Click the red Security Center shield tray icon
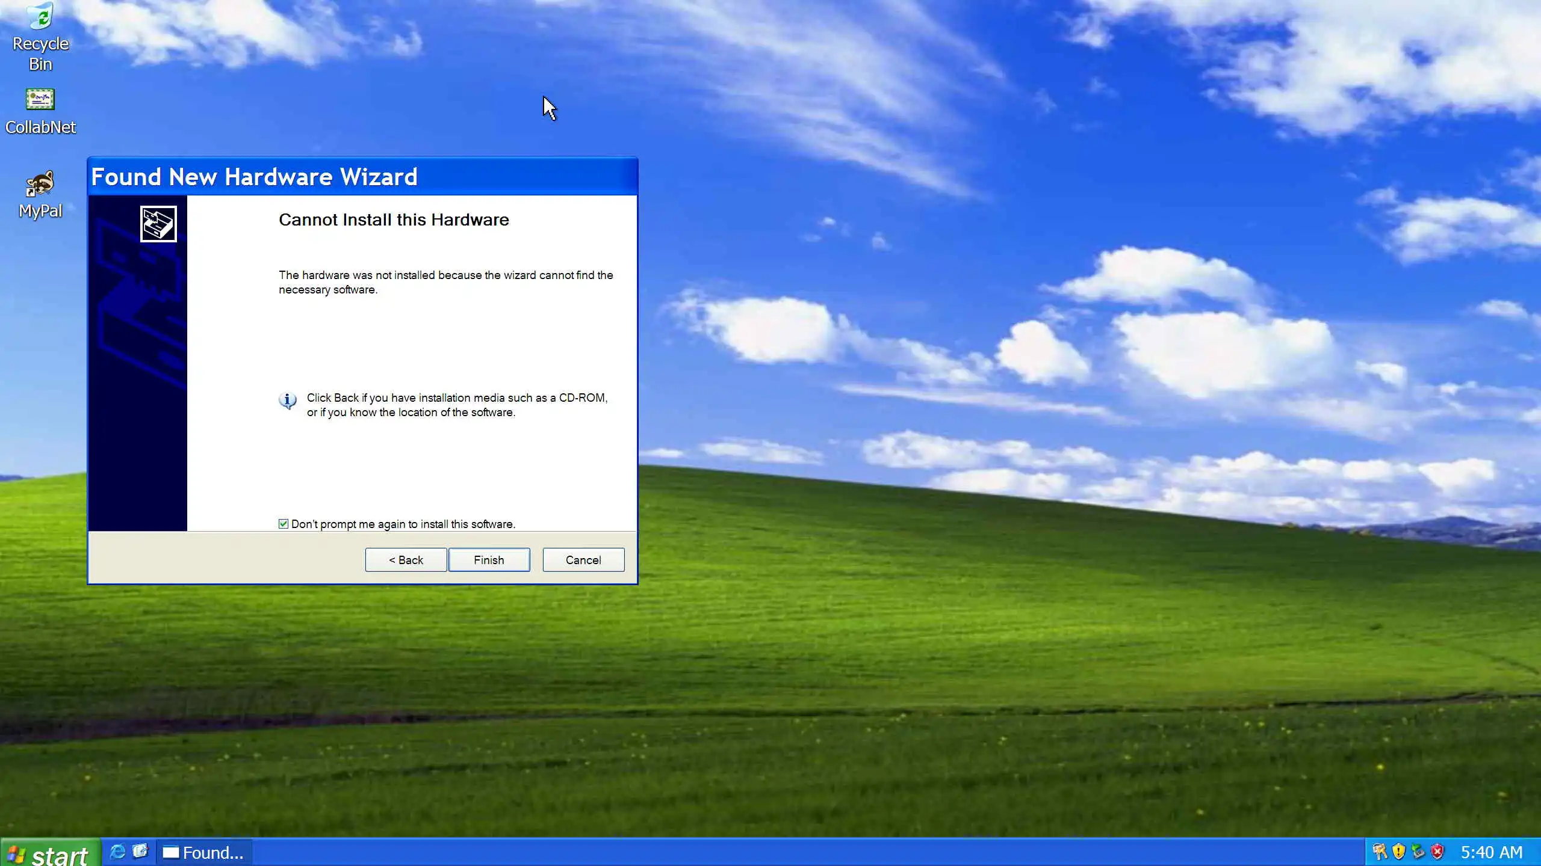The image size is (1541, 866). click(x=1437, y=852)
